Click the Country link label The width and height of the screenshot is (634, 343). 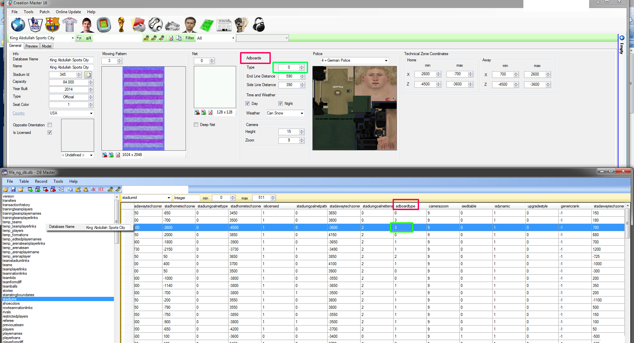tap(19, 113)
